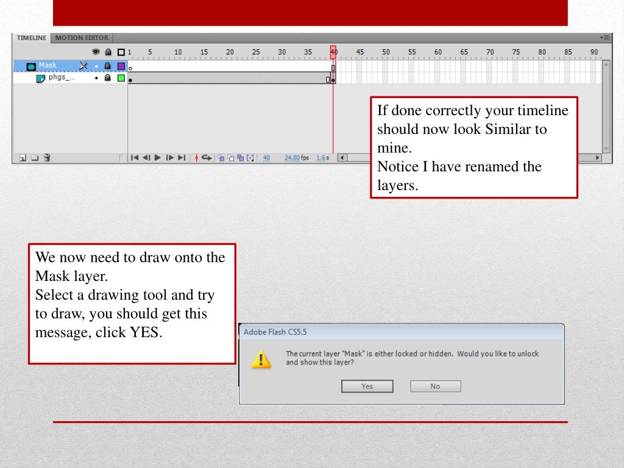
Task: Click frame 1 keyframe on Mask layer
Action: coord(130,68)
